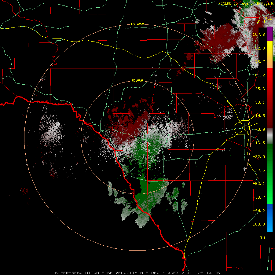Click the VEL legend title
The height and width of the screenshot is (275, 275).
point(269,18)
